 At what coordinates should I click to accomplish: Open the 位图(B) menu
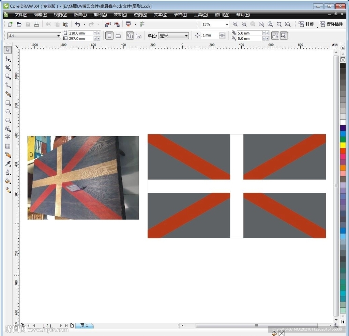(140, 15)
